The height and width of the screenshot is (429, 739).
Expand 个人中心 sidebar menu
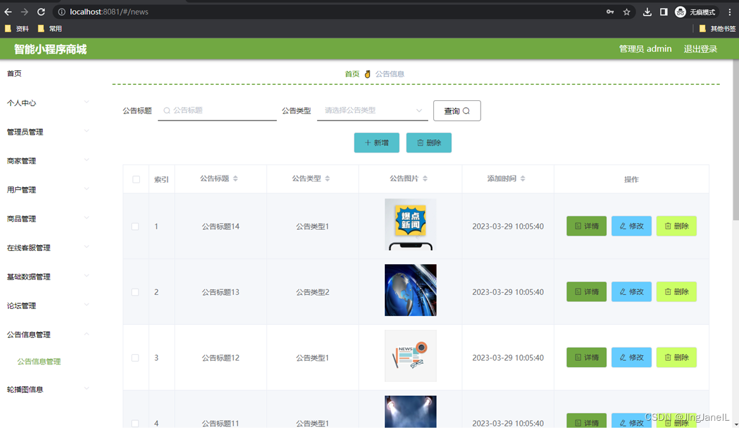pyautogui.click(x=47, y=103)
